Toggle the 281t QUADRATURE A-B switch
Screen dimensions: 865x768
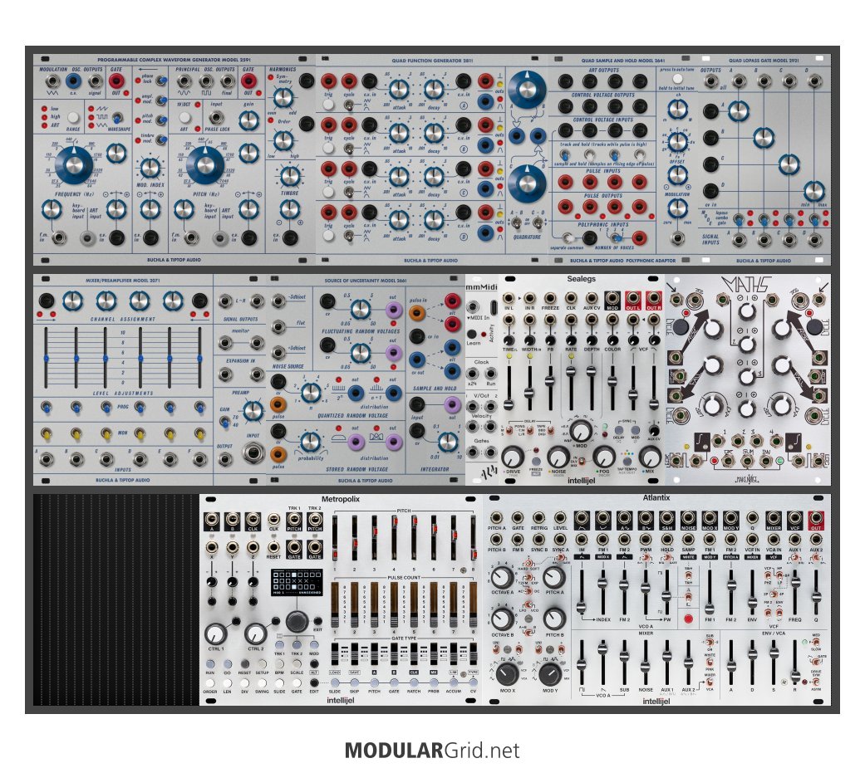pyautogui.click(x=516, y=223)
